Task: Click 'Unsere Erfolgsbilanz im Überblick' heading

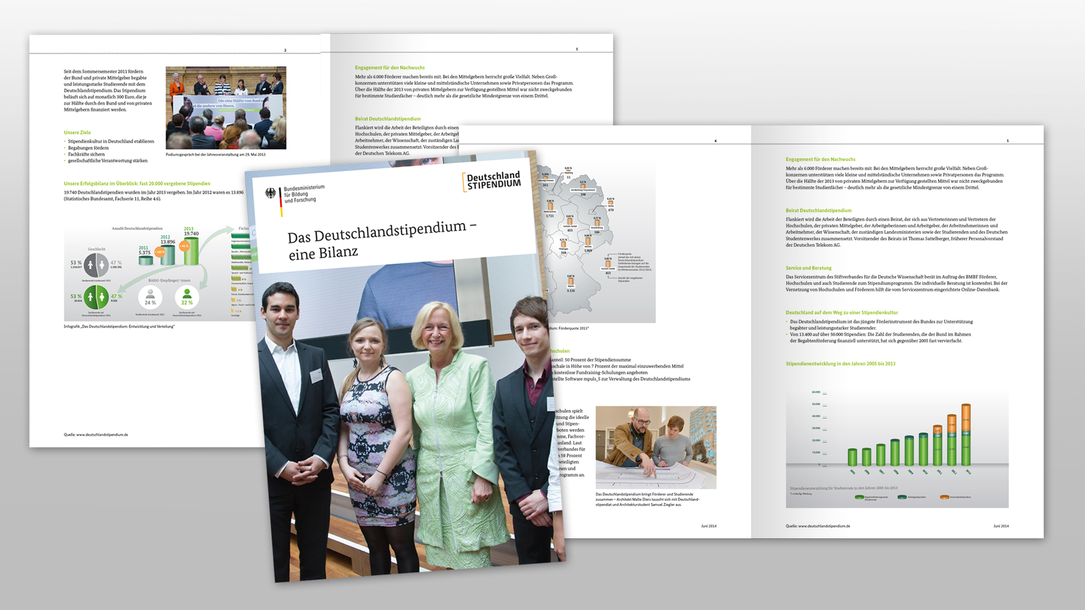Action: point(137,184)
